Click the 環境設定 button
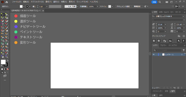 pyautogui.click(x=137, y=6)
